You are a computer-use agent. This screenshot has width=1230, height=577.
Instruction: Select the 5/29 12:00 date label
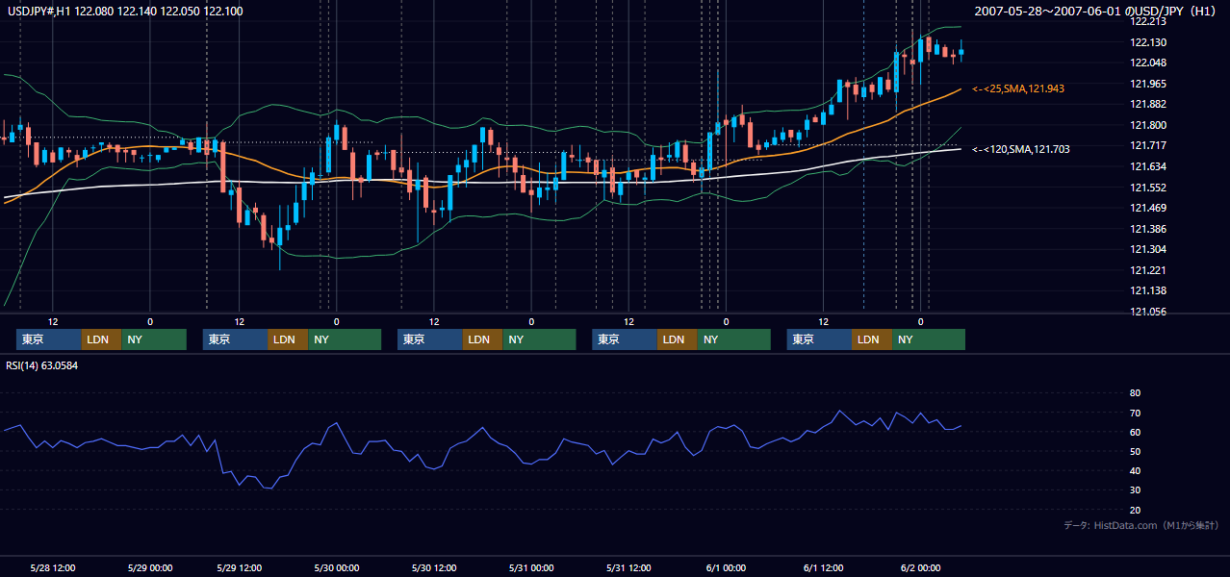(238, 567)
